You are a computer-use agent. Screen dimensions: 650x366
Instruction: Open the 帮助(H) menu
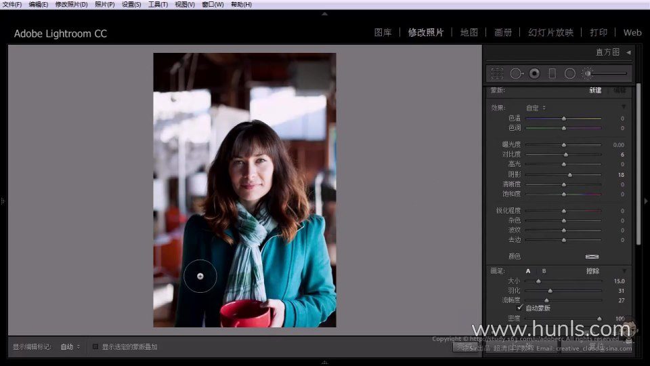coord(241,5)
